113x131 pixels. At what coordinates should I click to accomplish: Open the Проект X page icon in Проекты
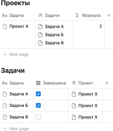click(x=5, y=26)
